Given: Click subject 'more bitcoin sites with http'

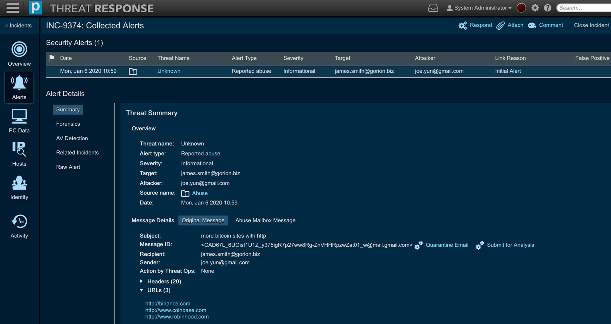Looking at the screenshot, I should pos(233,236).
